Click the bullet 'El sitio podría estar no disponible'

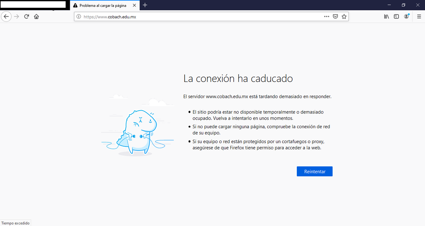(x=259, y=115)
